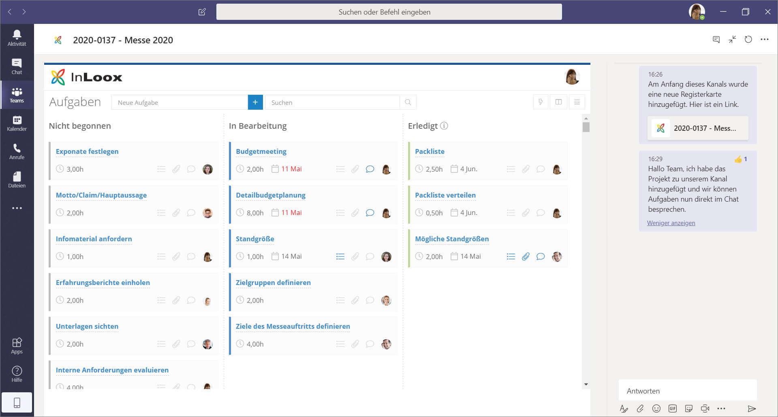Open the Detailbudgetplanung task
This screenshot has width=778, height=417.
click(271, 195)
